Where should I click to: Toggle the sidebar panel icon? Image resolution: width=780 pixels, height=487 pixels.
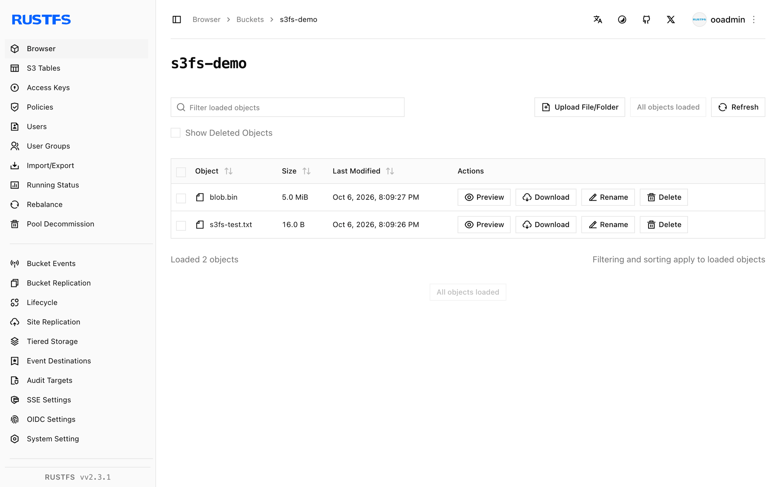(x=177, y=19)
